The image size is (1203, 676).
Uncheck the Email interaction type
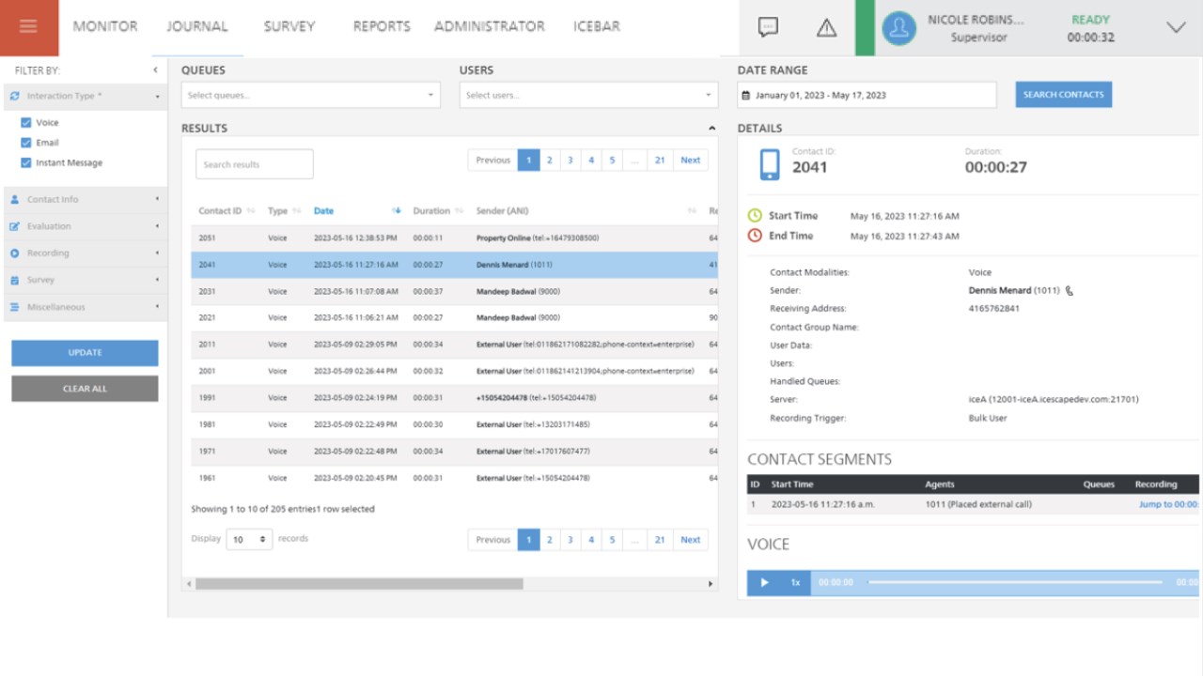pyautogui.click(x=26, y=143)
